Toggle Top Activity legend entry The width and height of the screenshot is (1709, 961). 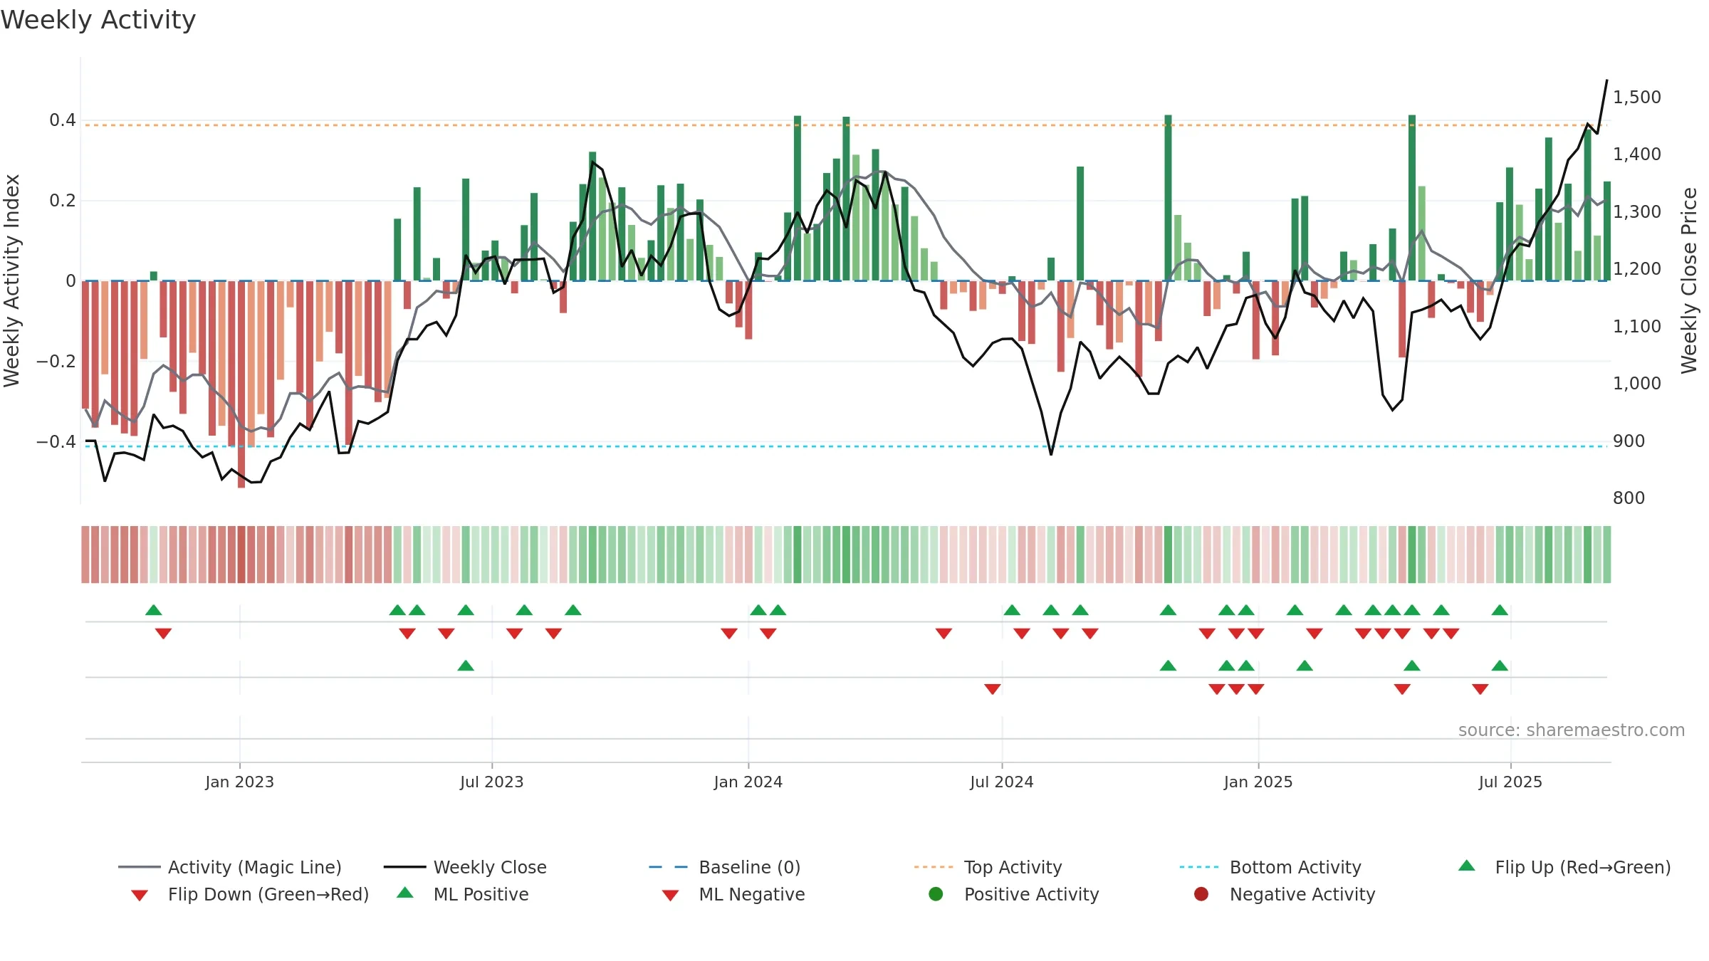point(988,867)
